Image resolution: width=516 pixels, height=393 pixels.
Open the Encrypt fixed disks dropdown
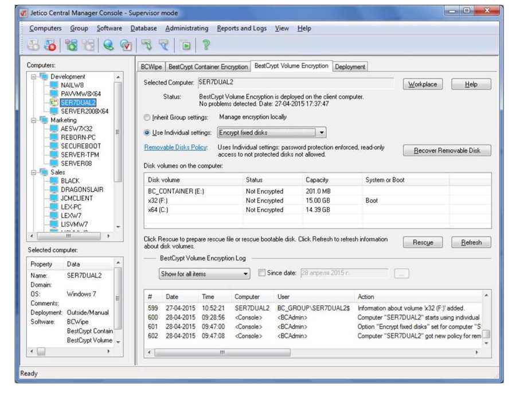coord(272,133)
